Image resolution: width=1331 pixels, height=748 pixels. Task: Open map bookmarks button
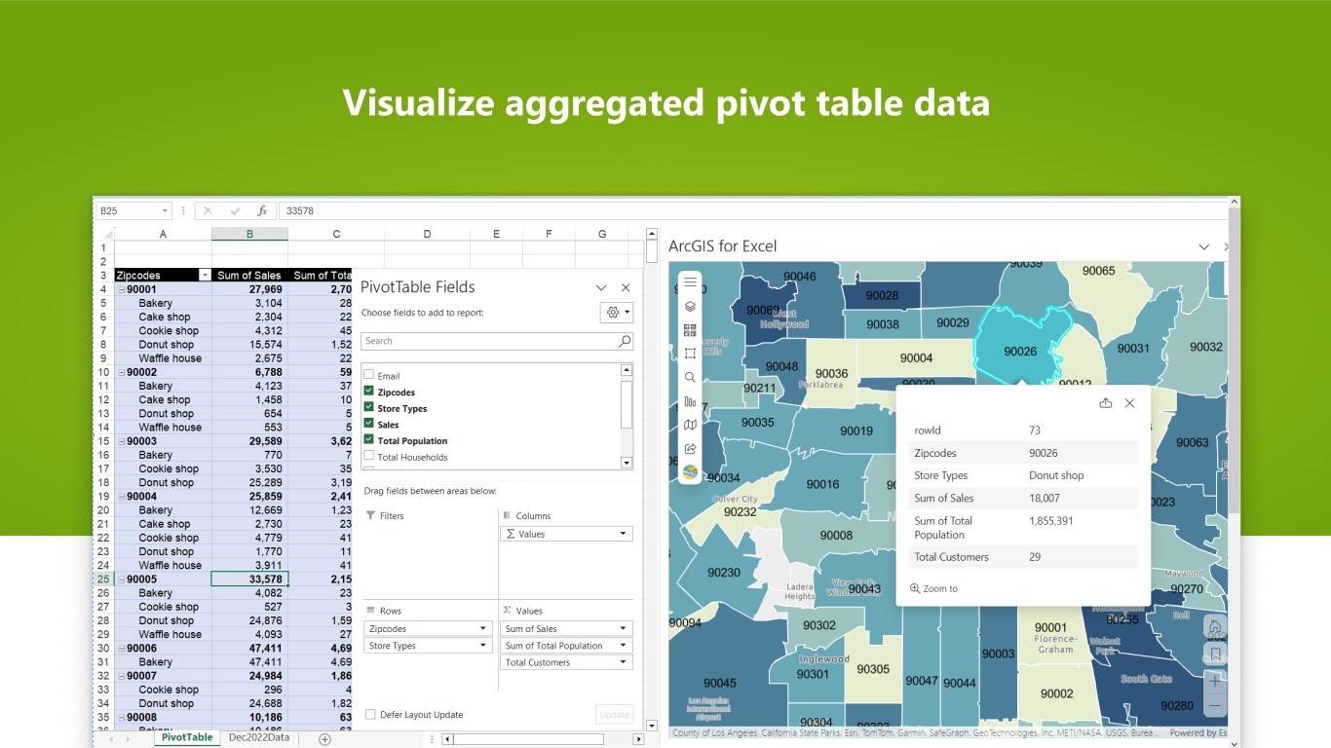click(1215, 654)
